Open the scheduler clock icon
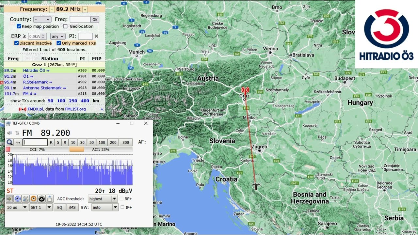The image size is (418, 235). tap(34, 198)
